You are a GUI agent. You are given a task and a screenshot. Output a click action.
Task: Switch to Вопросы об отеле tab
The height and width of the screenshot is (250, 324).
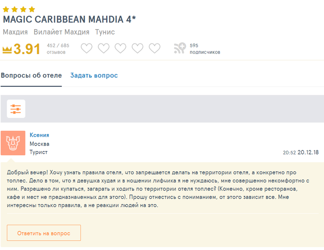click(31, 75)
